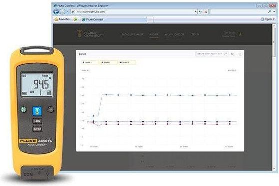
Task: Click the AC/DC button on the meter
Action: [x=37, y=129]
